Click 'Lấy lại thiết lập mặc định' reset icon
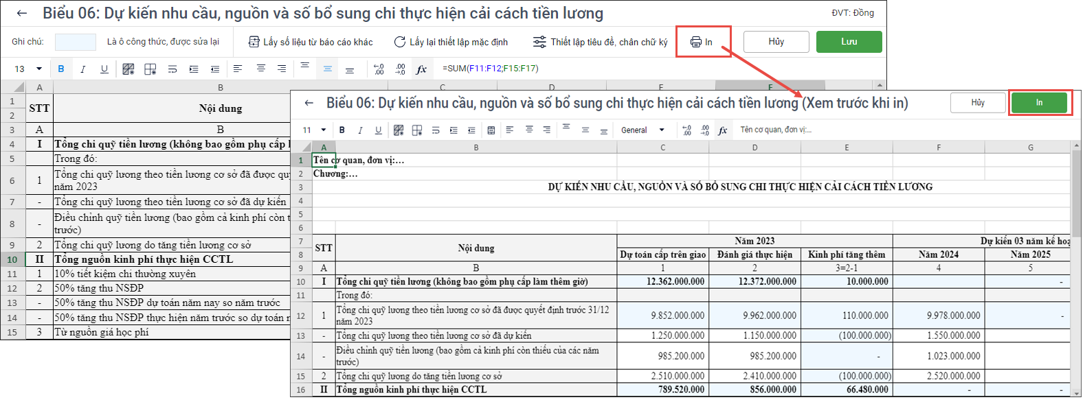Viewport: 1085px width, 402px height. [x=399, y=42]
